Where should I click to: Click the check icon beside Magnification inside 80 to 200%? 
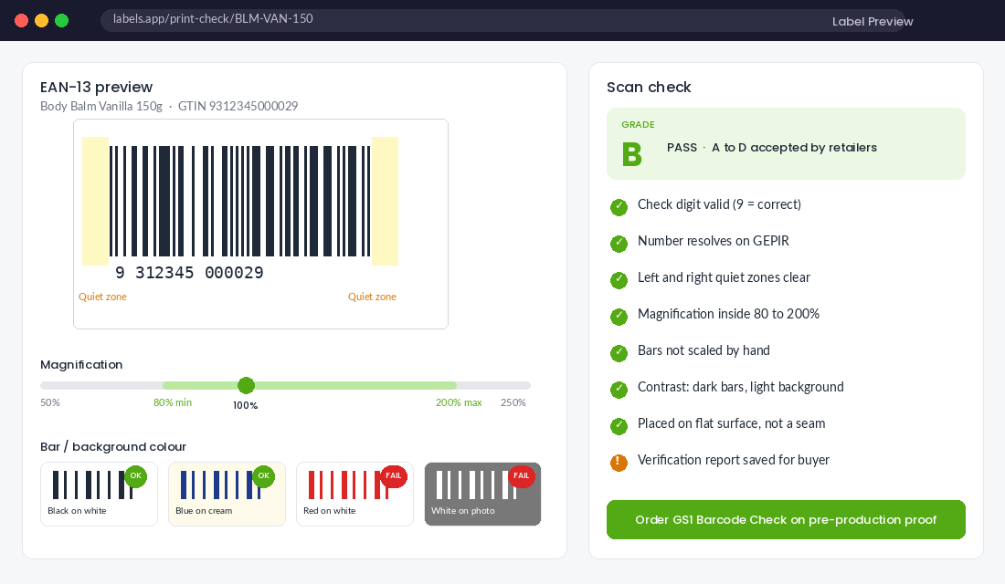[x=619, y=317]
